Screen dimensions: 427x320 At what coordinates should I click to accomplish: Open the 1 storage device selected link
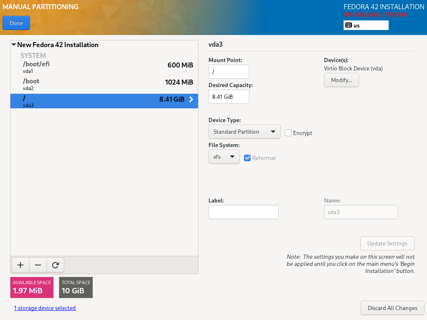tap(45, 308)
